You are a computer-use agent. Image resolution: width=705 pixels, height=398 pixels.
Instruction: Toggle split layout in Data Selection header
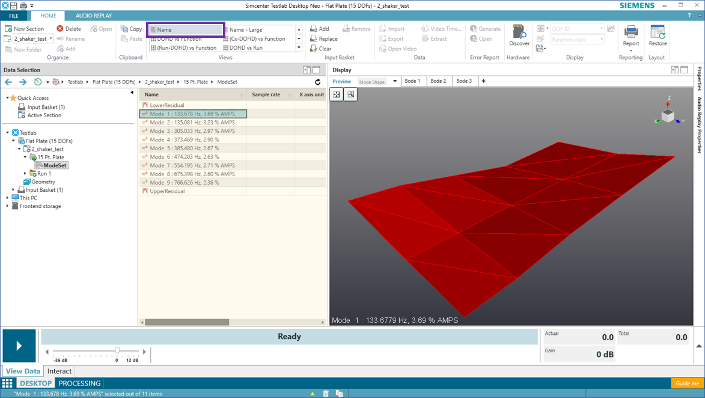(307, 70)
